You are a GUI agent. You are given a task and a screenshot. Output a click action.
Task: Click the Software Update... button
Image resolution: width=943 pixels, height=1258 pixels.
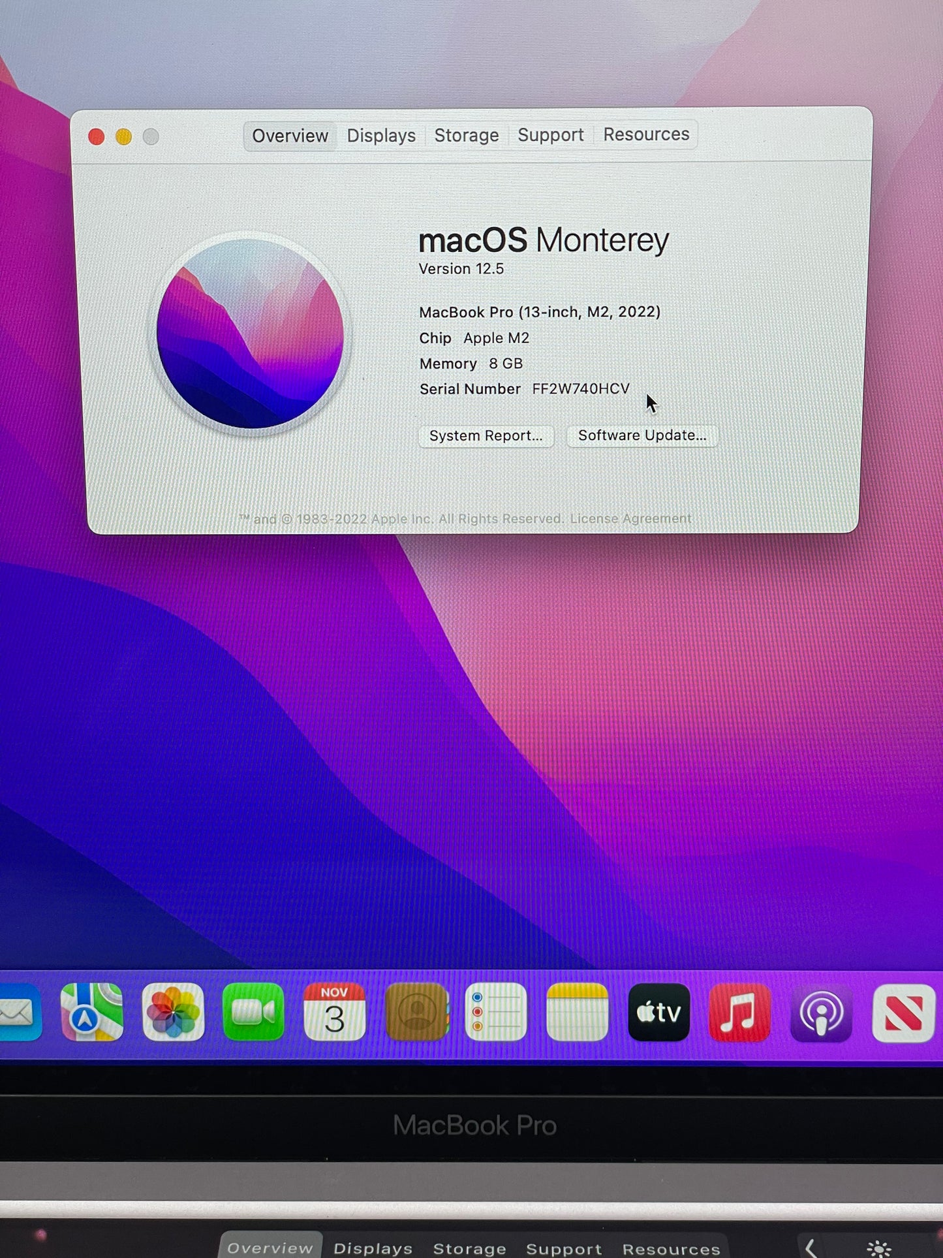[x=642, y=435]
